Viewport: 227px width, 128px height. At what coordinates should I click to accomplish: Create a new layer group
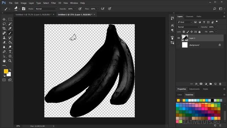tap(211, 84)
